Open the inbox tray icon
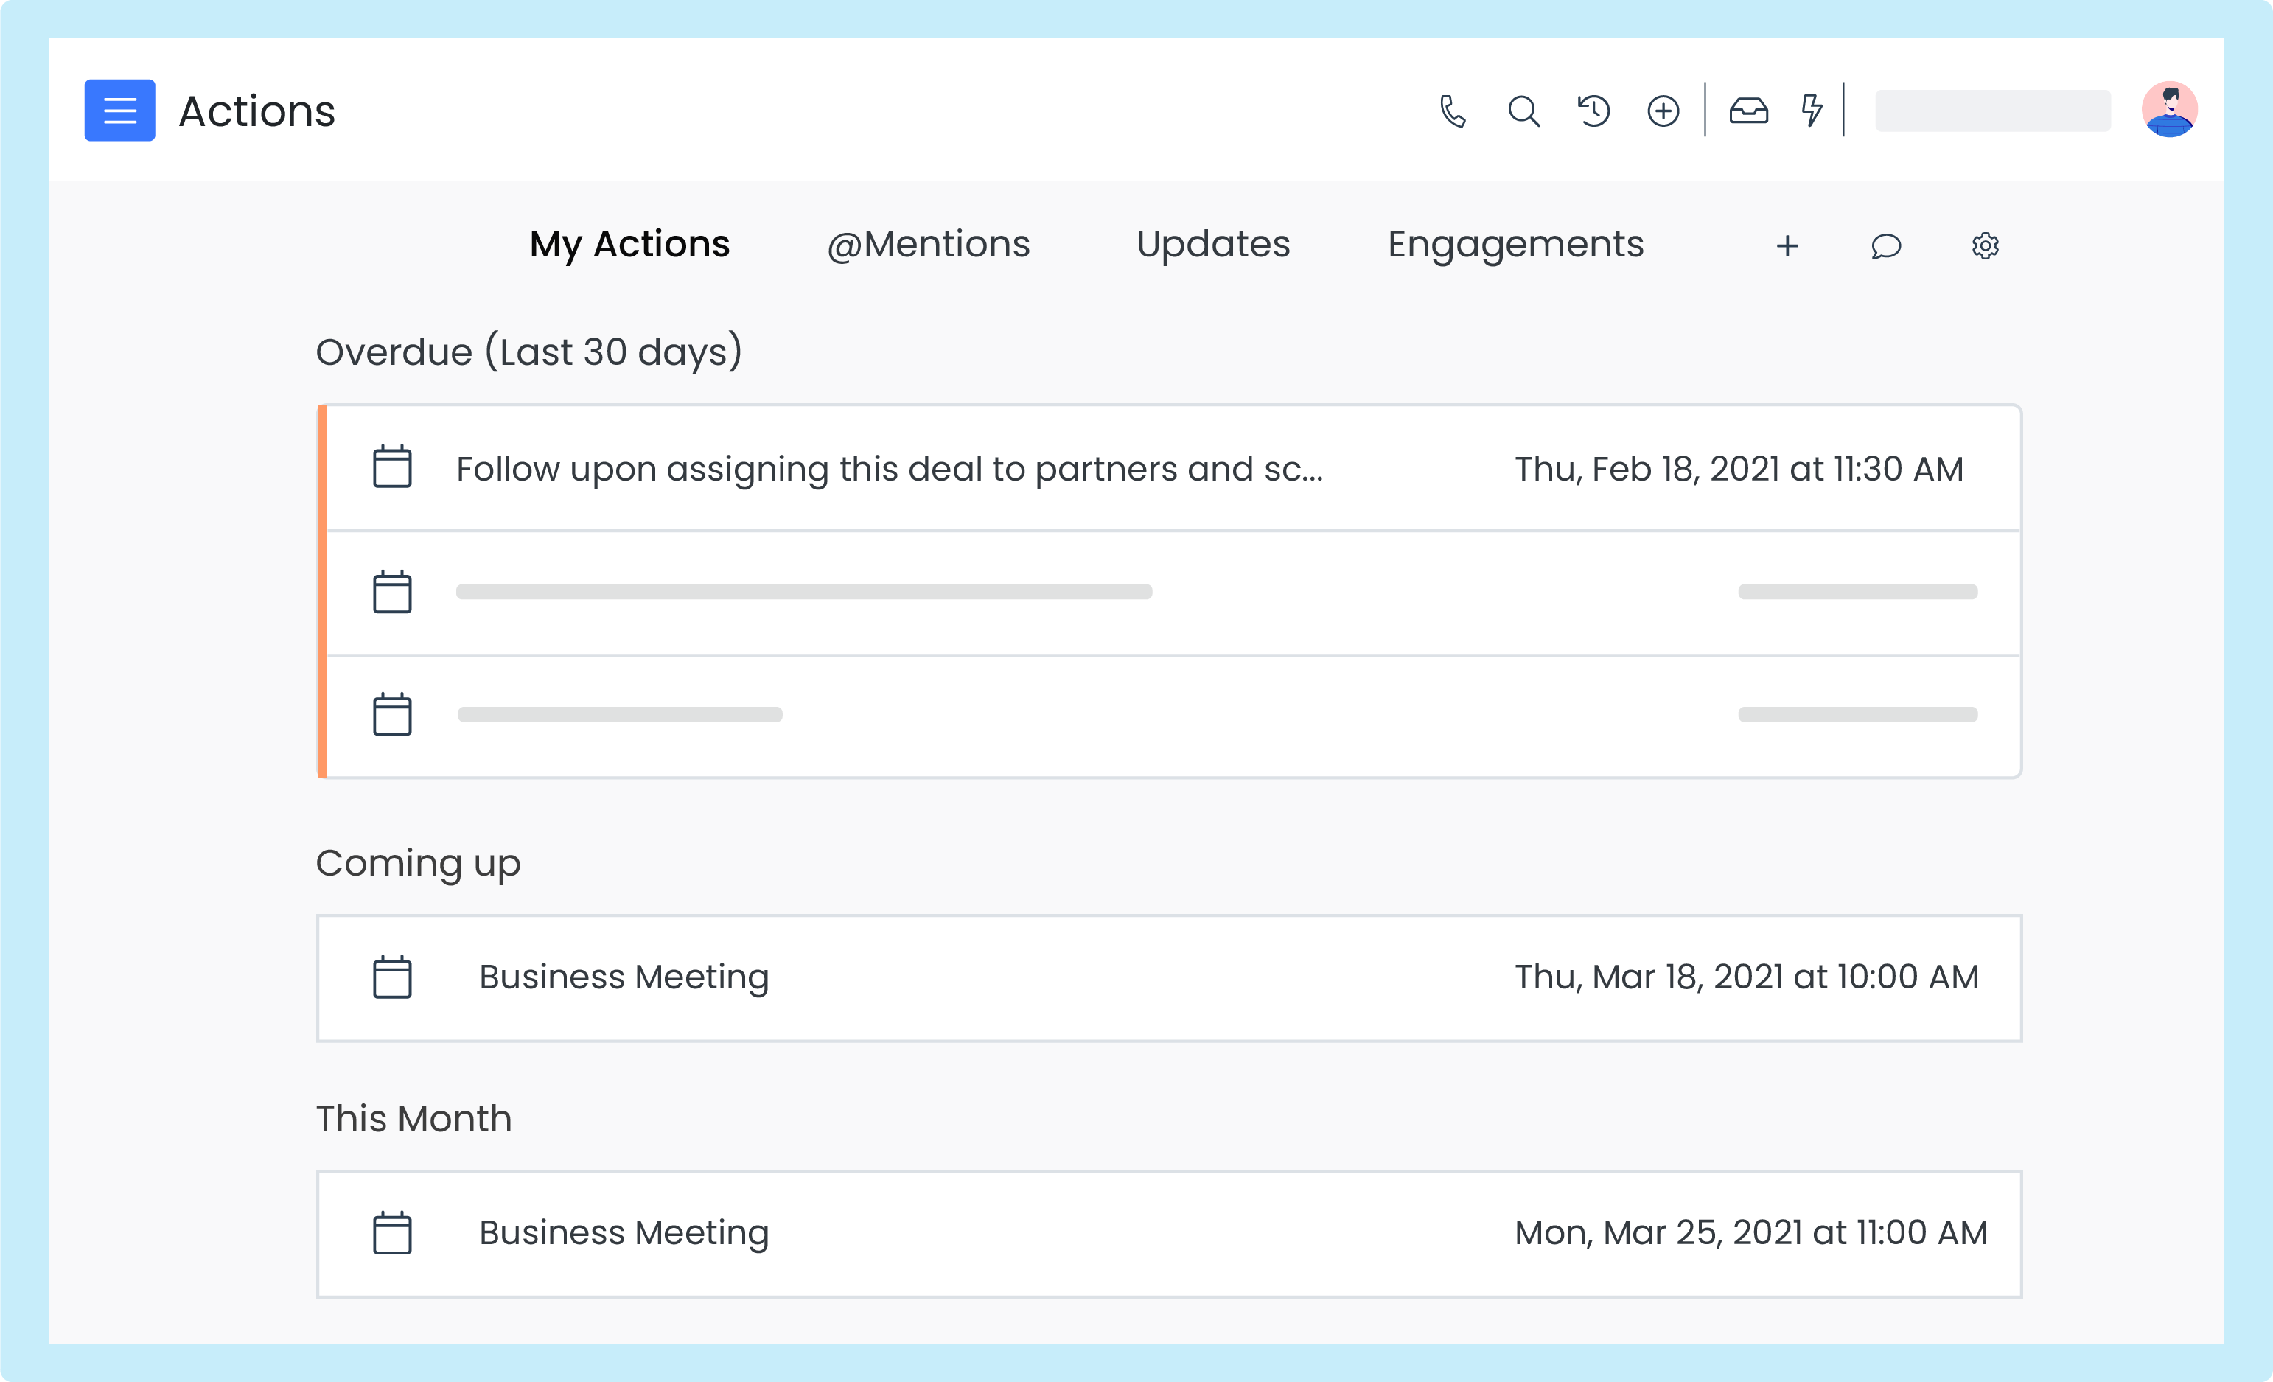The height and width of the screenshot is (1382, 2273). point(1748,111)
